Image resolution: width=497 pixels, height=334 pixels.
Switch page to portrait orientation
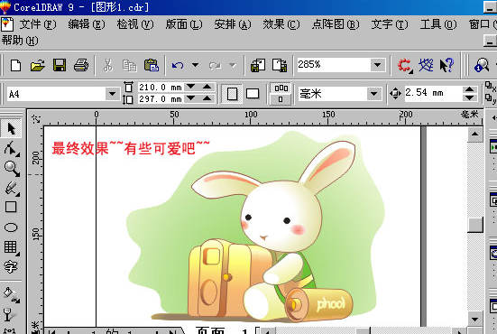click(232, 94)
